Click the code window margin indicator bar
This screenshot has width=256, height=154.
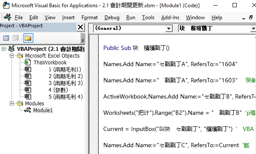(x=94, y=94)
